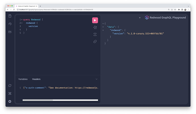This screenshot has height=114, width=196.
Task: Re-fetch the GraphQL schema icon
Action: [x=10, y=85]
